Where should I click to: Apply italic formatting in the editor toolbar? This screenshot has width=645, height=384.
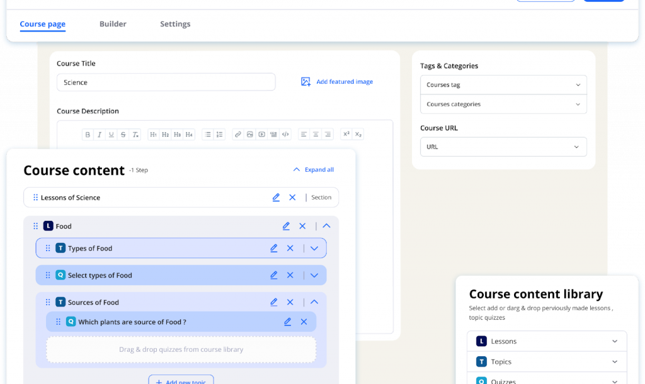(99, 134)
